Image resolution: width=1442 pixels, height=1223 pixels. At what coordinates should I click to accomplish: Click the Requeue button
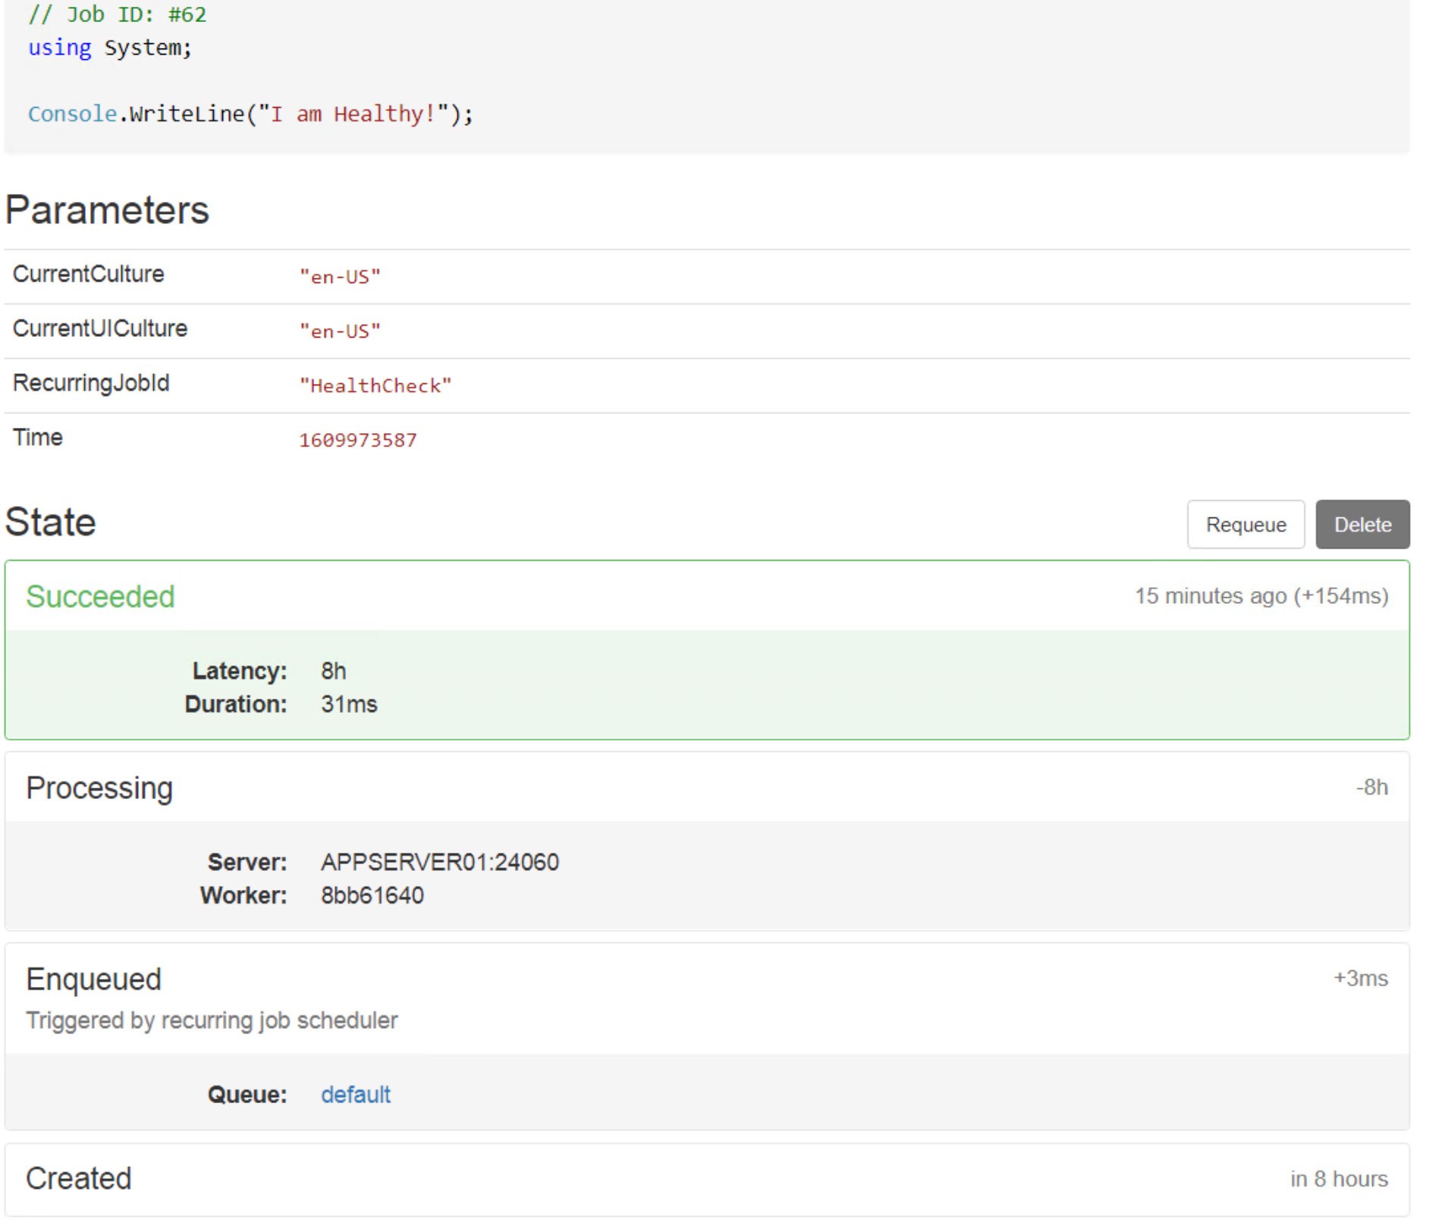pos(1245,524)
